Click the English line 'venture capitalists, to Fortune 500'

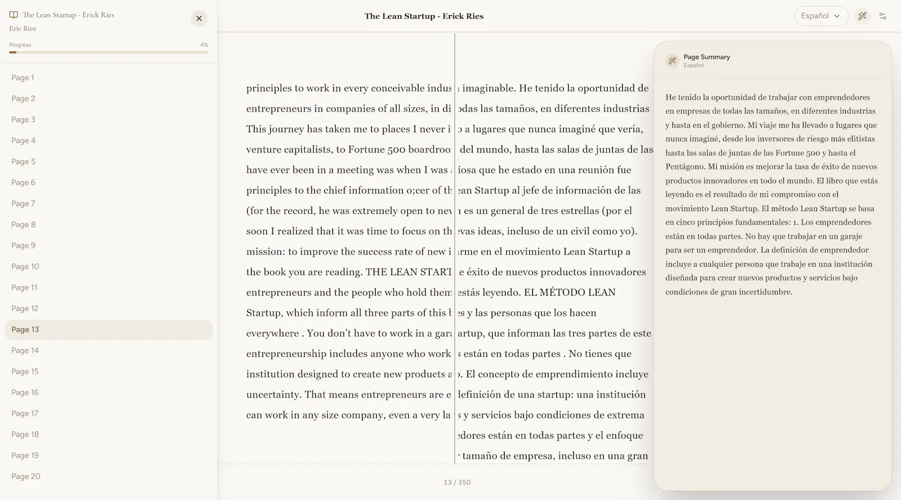(349, 149)
